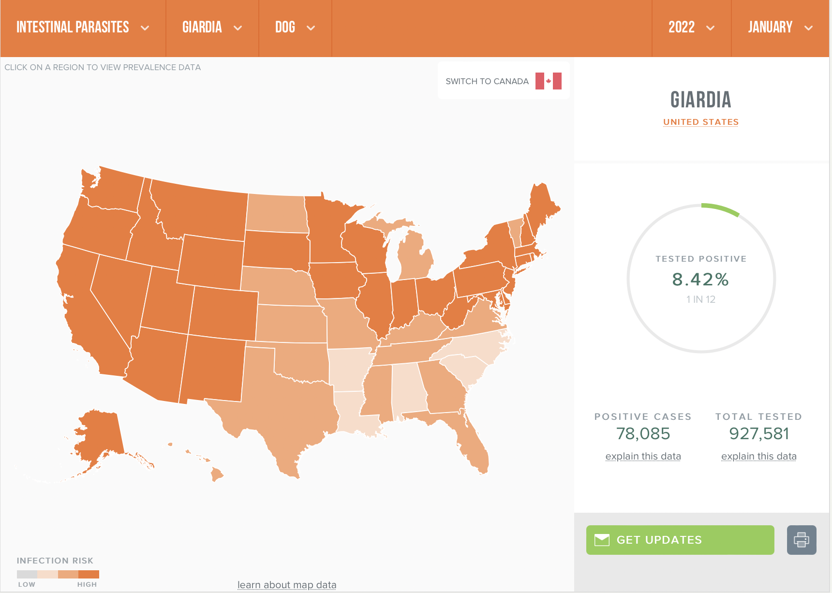Open the Intestinal Parasites dropdown
Viewport: 832px width, 593px height.
[83, 28]
